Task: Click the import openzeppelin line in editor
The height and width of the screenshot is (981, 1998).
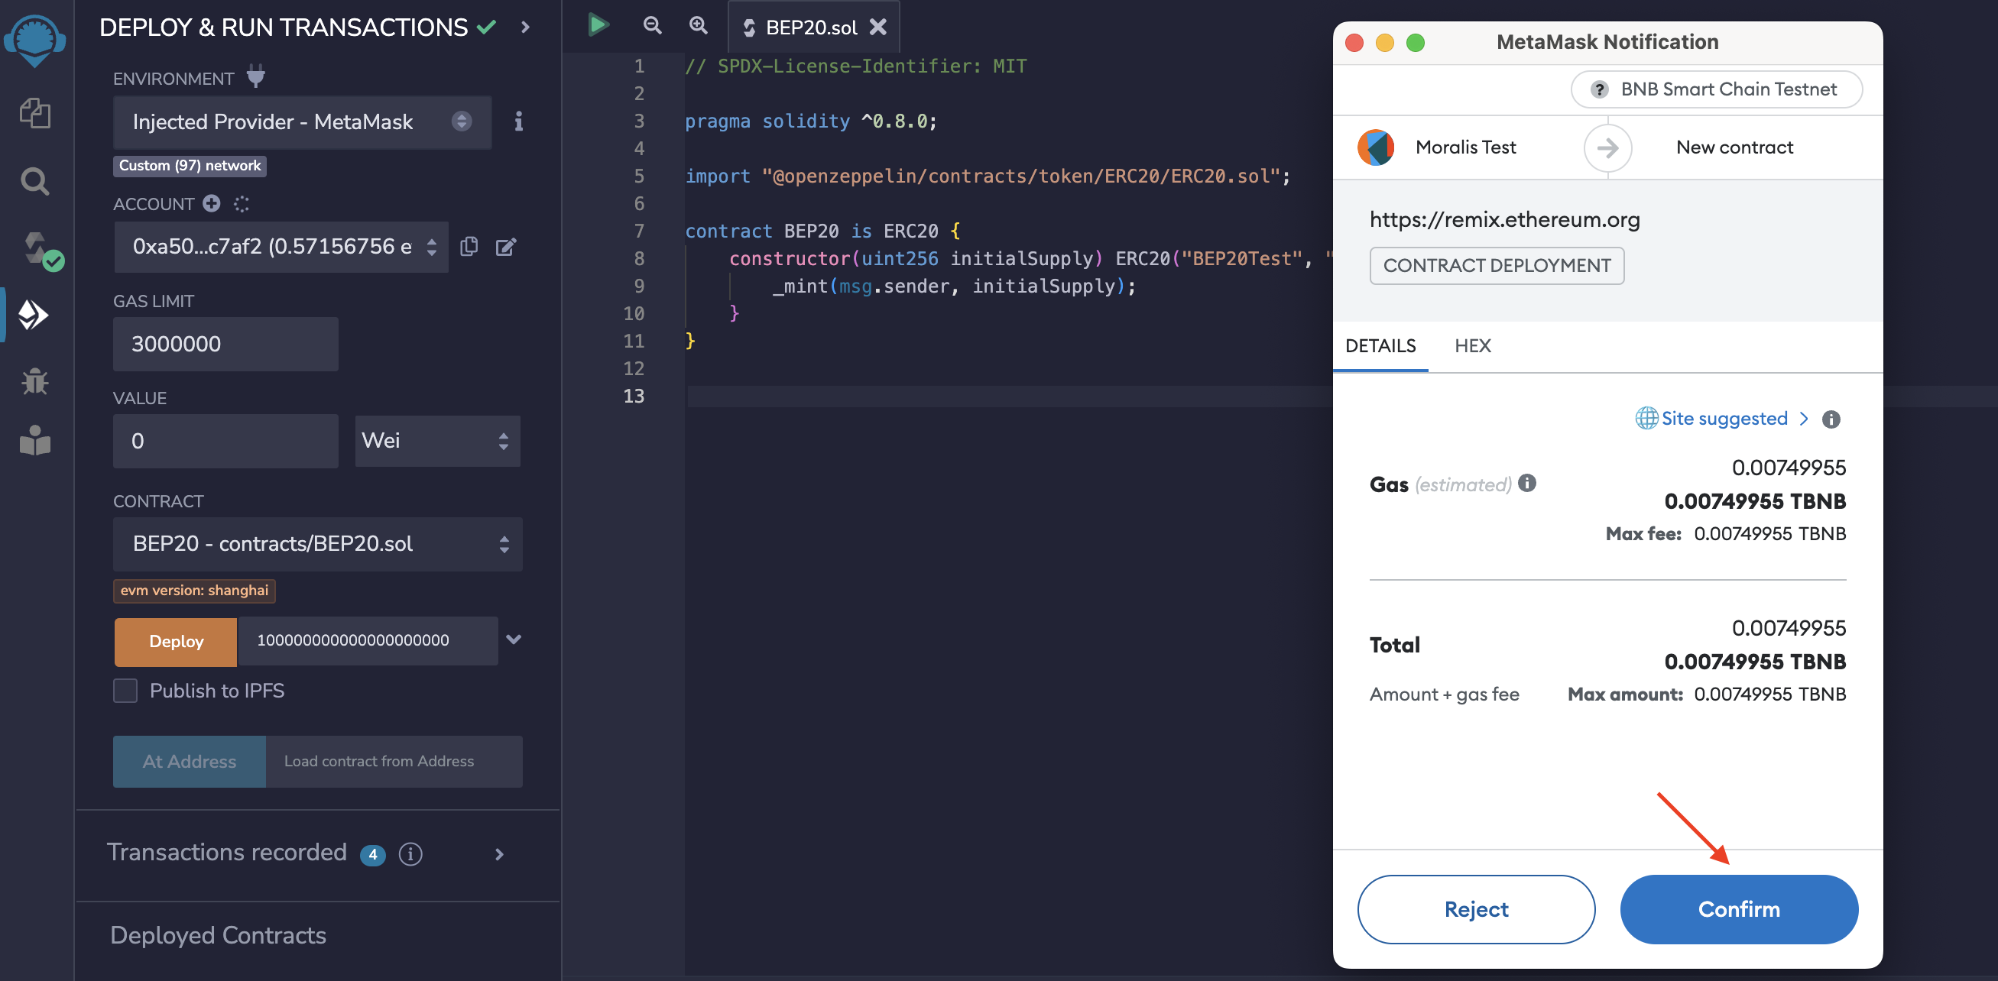Action: pyautogui.click(x=988, y=176)
